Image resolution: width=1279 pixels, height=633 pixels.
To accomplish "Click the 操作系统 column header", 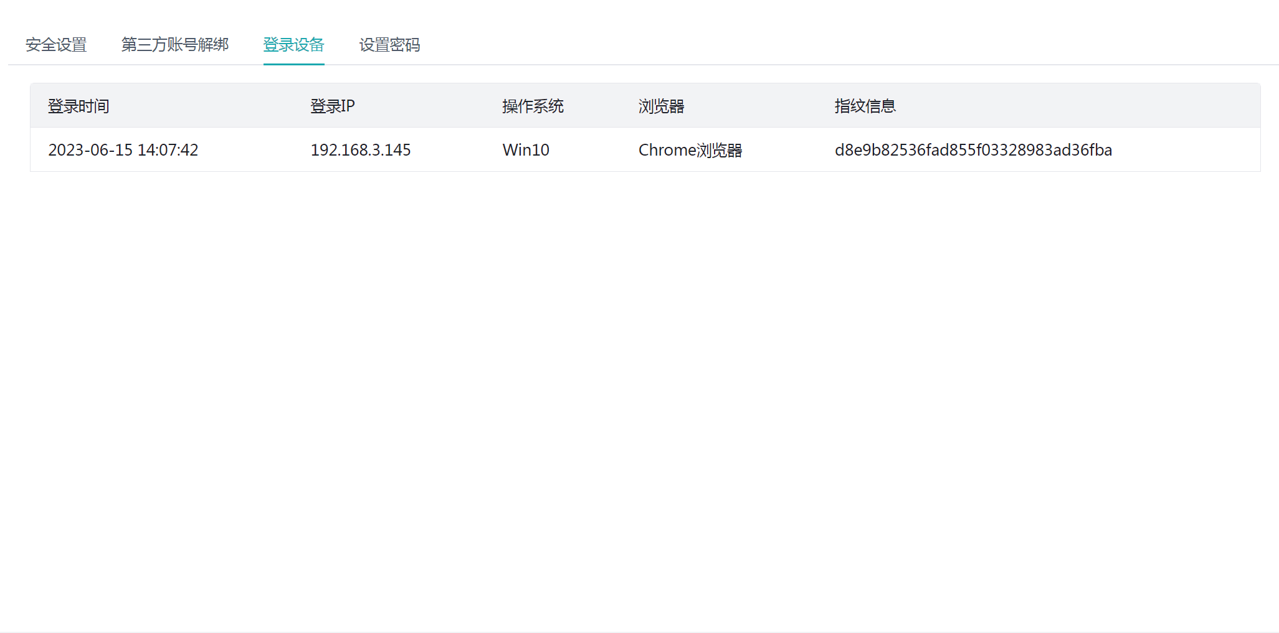I will [x=533, y=106].
